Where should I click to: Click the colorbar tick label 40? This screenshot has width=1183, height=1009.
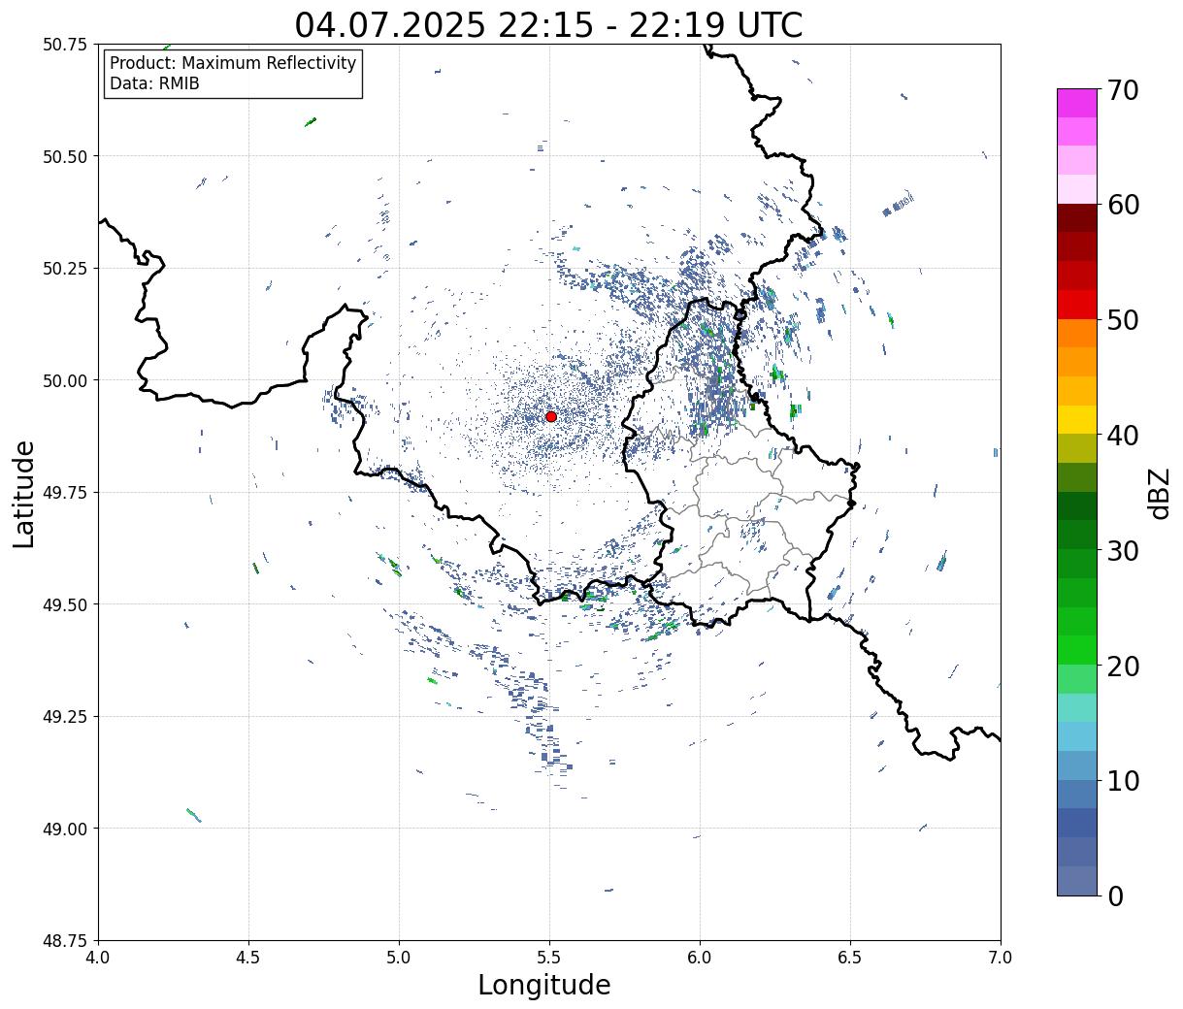tap(1123, 436)
